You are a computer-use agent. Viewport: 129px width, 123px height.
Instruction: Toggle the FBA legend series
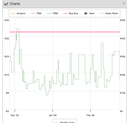(x=36, y=13)
